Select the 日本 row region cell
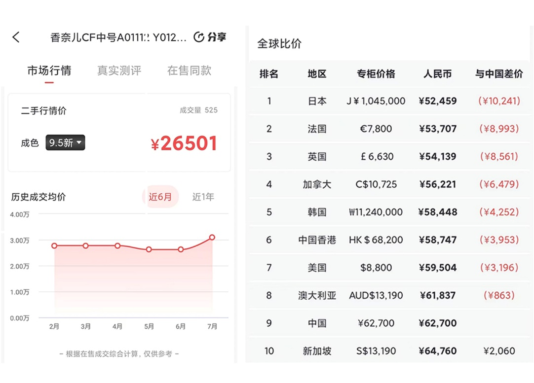Image resolution: width=534 pixels, height=383 pixels. pos(317,101)
